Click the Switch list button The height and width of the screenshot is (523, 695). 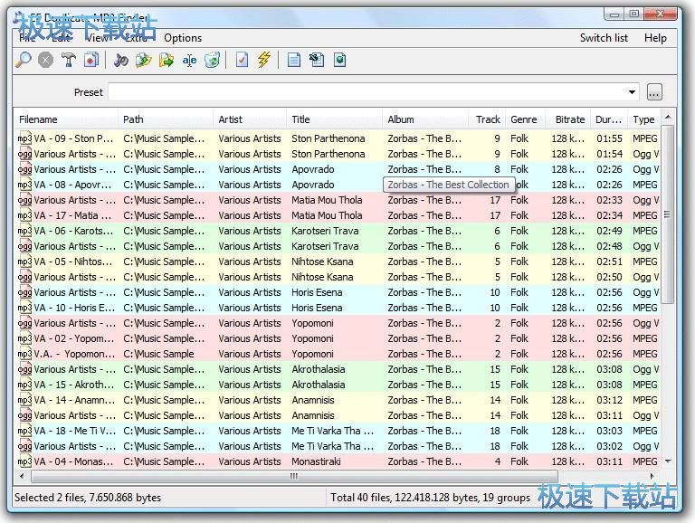[604, 38]
